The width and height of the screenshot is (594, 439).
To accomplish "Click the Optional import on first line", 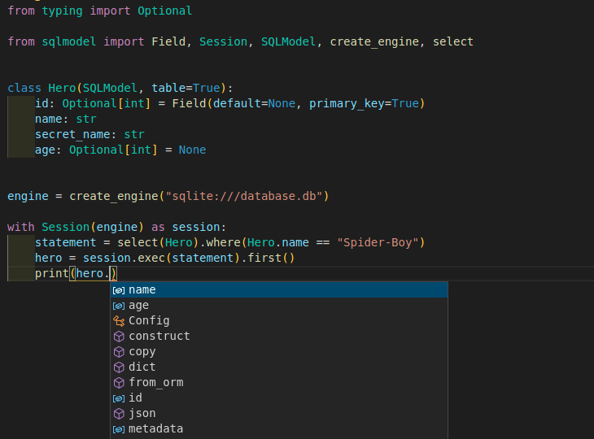I will (x=165, y=11).
